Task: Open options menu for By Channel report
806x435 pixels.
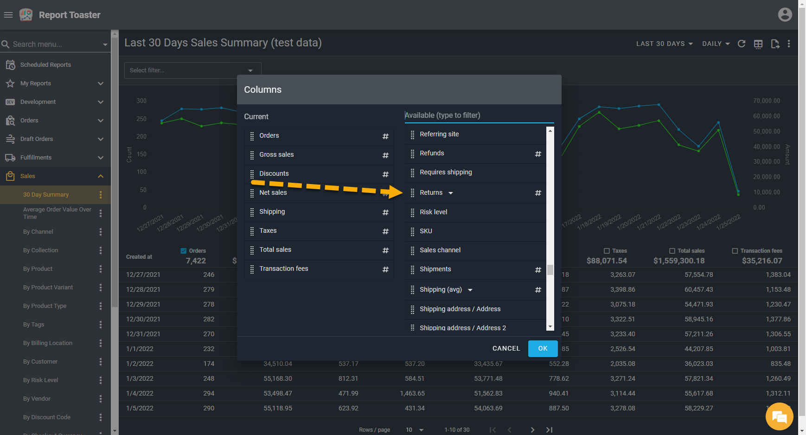Action: coord(101,232)
